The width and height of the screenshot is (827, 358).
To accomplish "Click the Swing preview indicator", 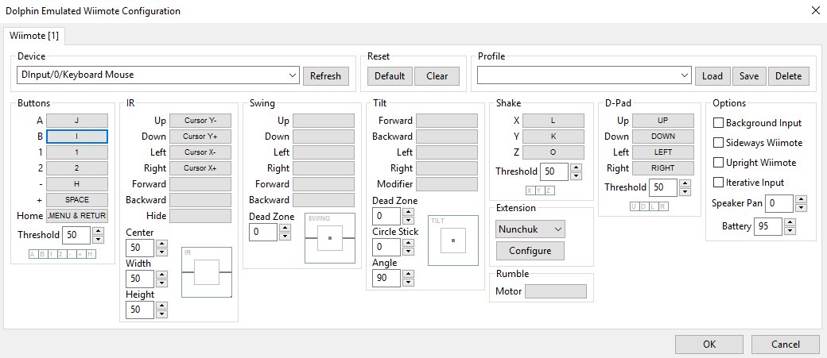I will (330, 238).
